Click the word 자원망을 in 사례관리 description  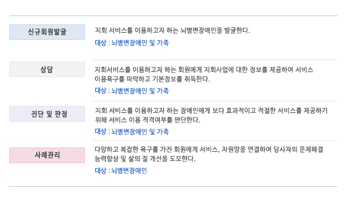click(x=233, y=149)
